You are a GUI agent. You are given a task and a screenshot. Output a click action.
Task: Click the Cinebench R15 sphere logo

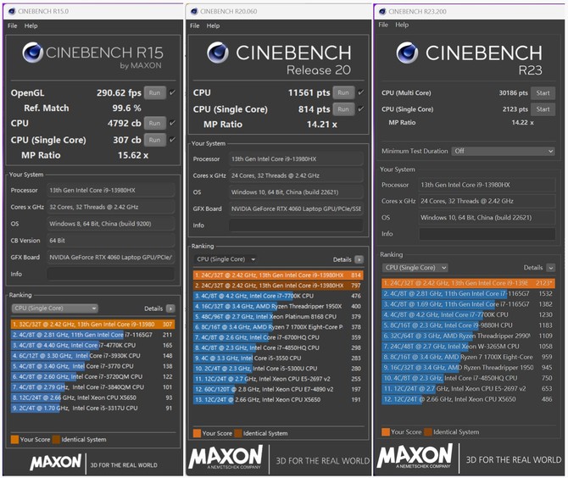[32, 53]
